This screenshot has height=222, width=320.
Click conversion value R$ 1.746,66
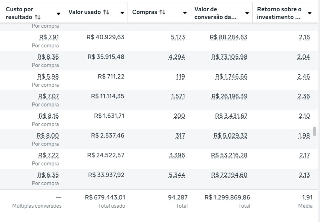tap(231, 77)
